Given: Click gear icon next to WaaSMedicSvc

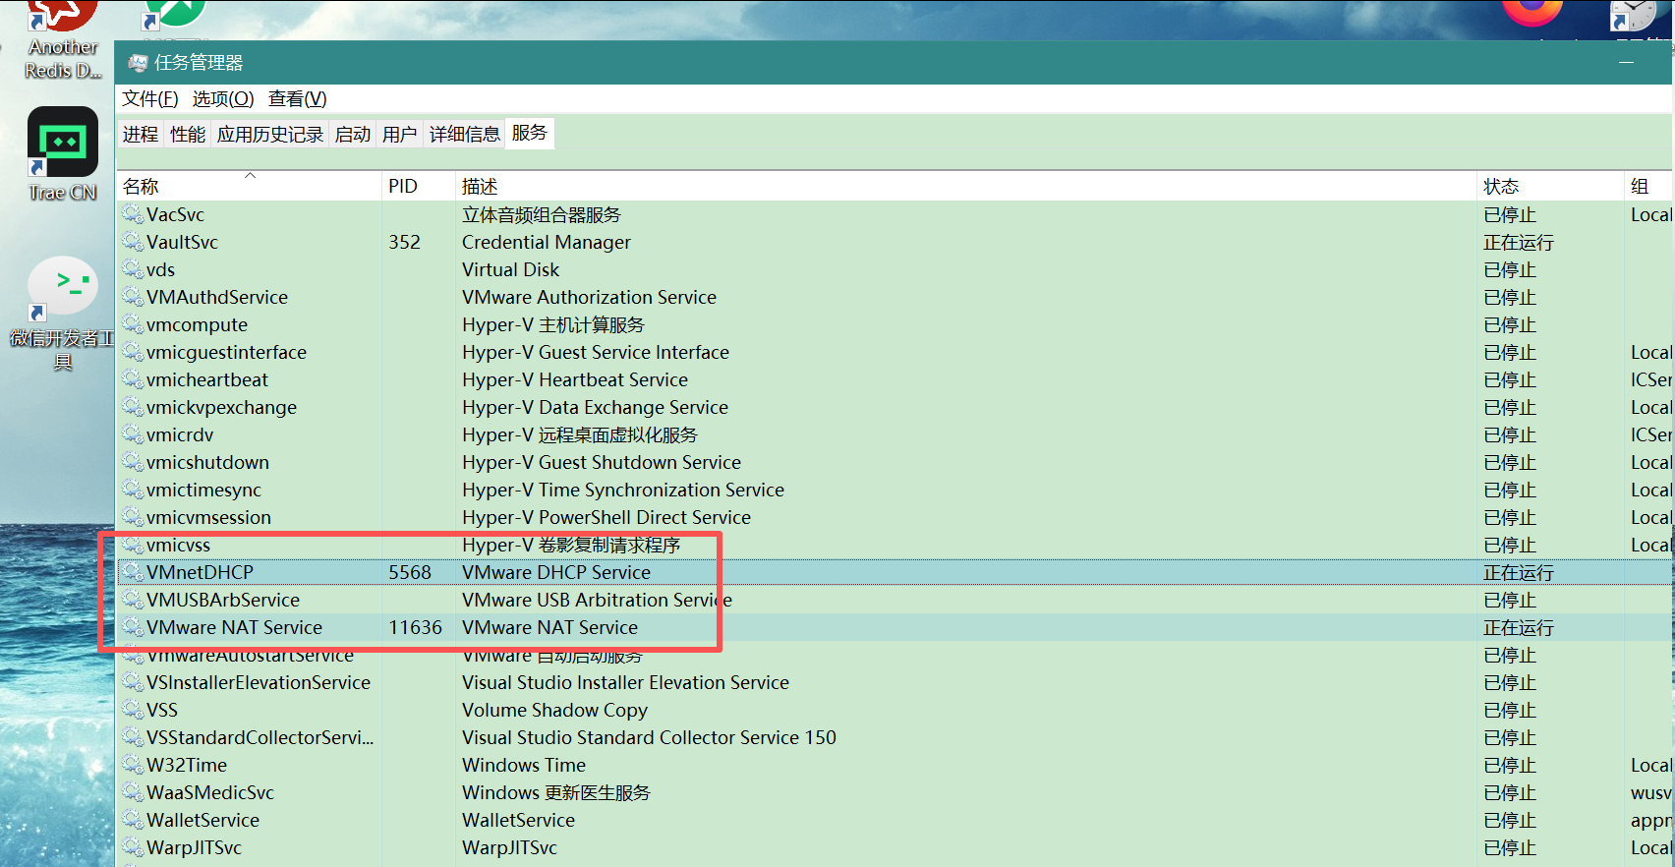Looking at the screenshot, I should (x=133, y=792).
